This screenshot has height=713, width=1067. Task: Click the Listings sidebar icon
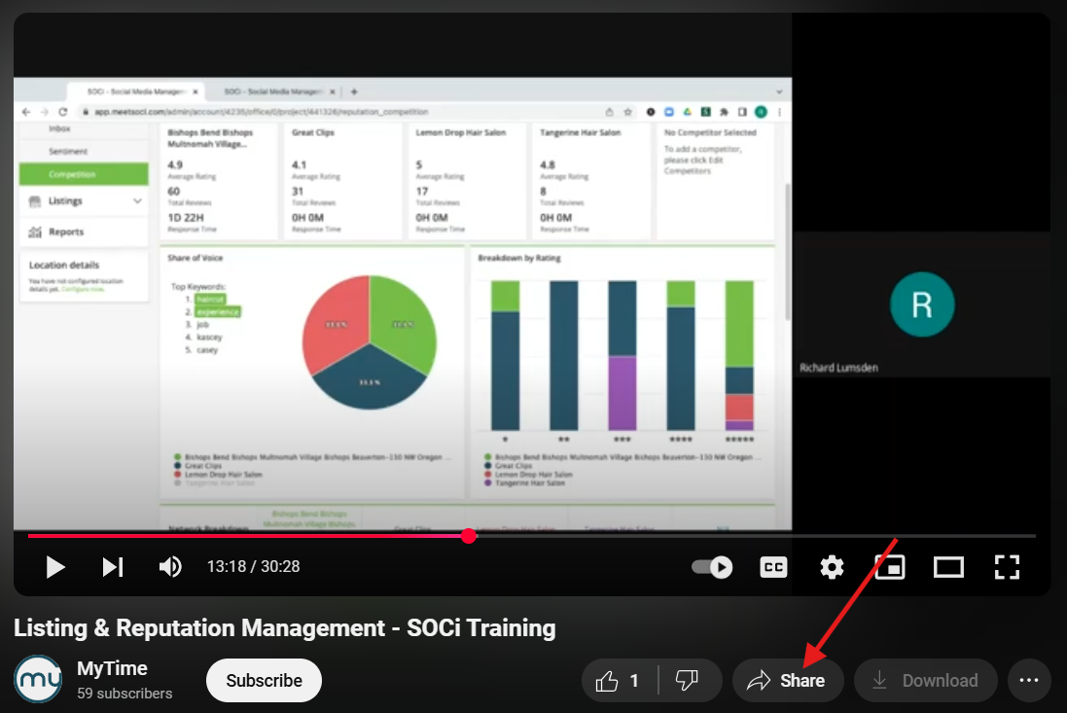click(x=35, y=201)
